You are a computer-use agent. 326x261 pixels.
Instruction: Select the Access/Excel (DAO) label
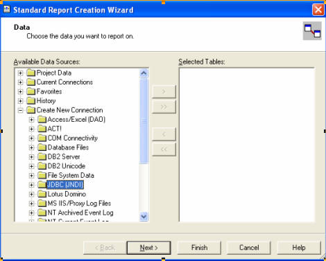pyautogui.click(x=76, y=119)
